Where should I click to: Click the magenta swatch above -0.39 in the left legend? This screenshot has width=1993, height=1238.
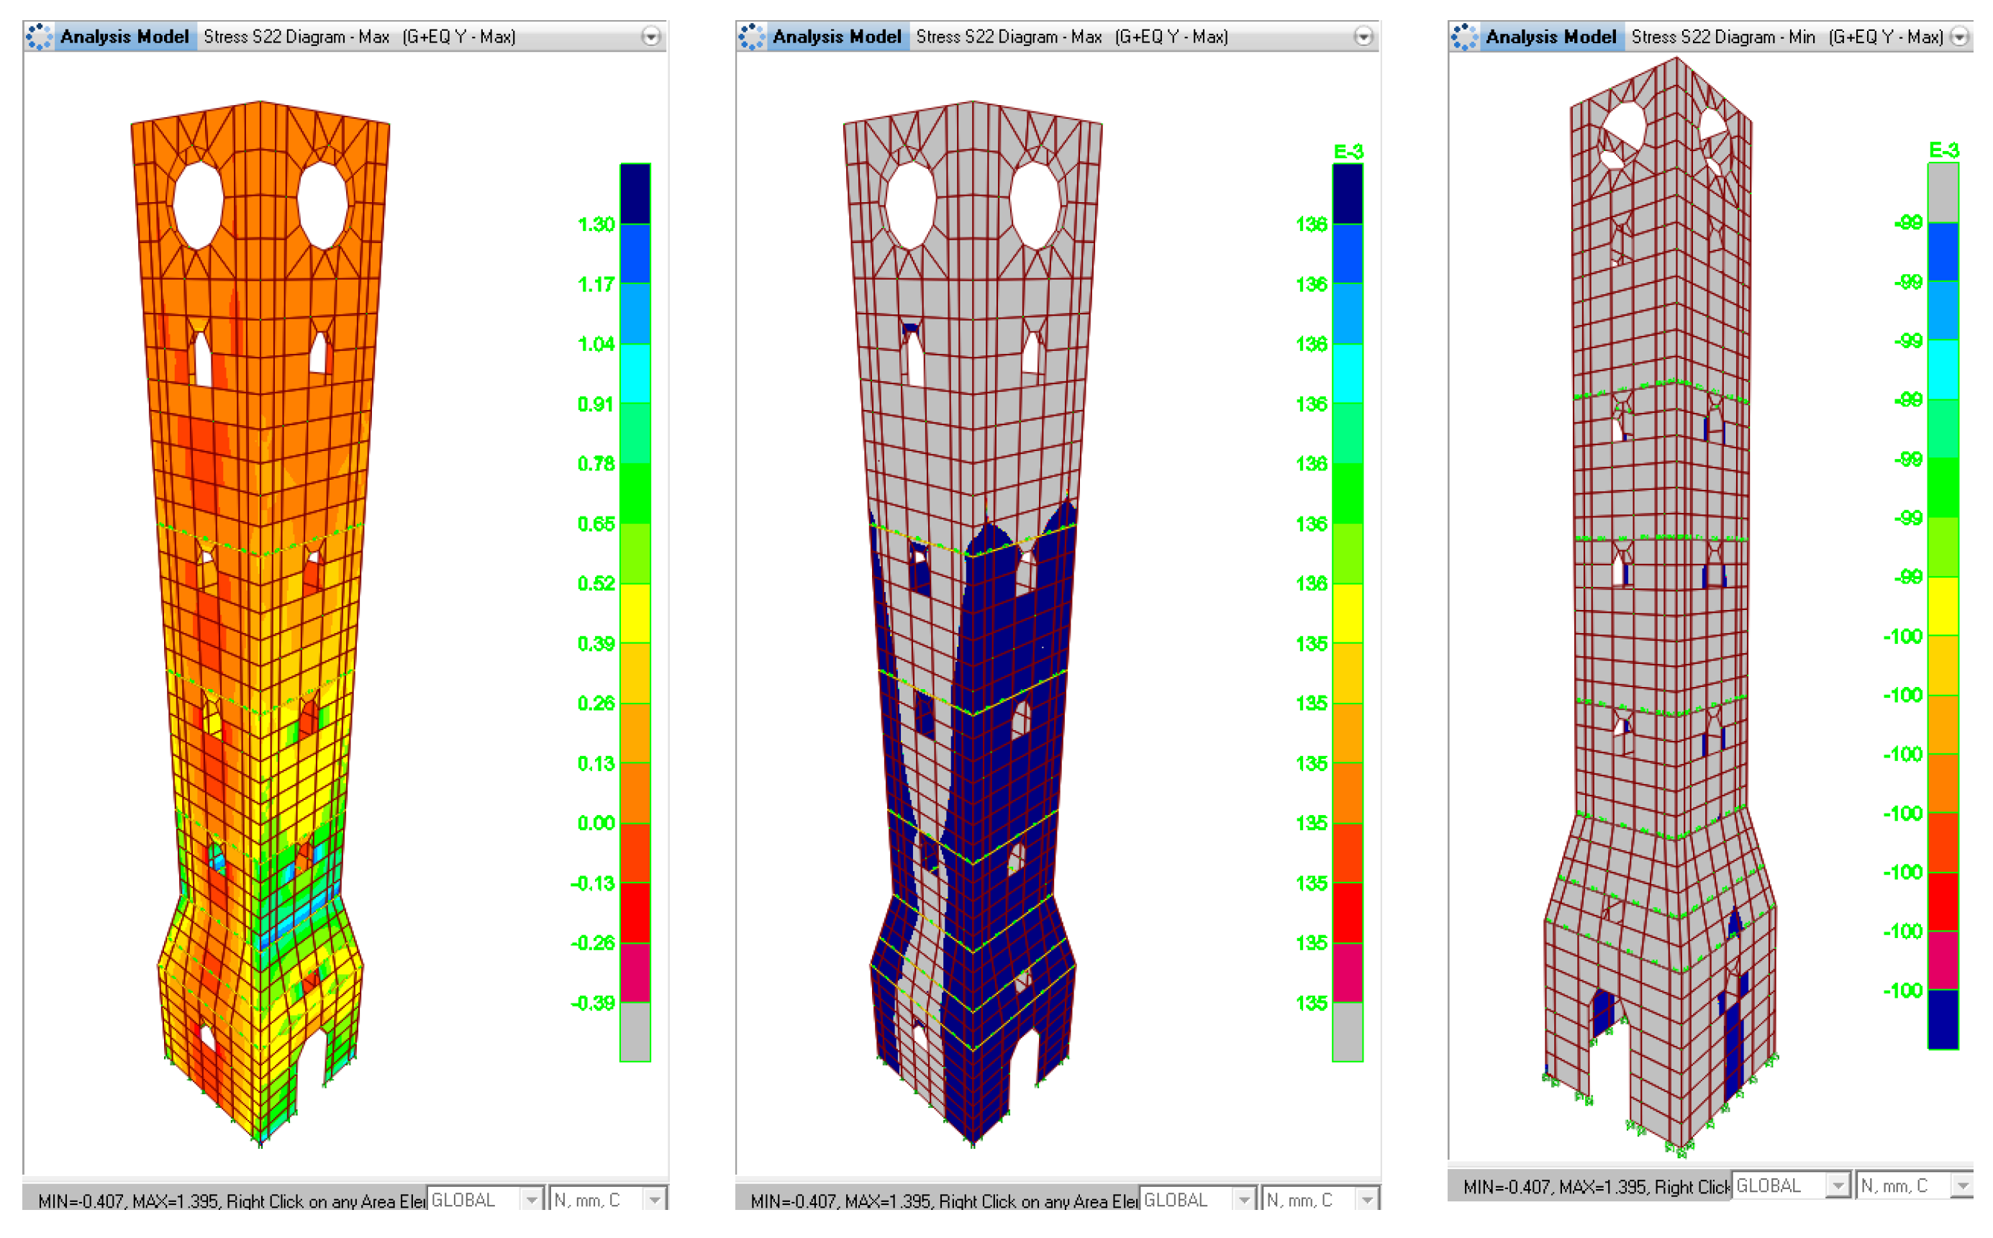(x=635, y=973)
